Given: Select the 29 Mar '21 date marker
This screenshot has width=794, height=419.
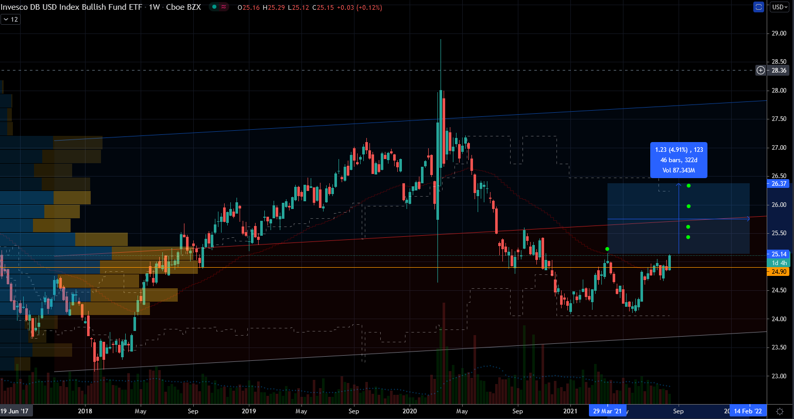Looking at the screenshot, I should (x=607, y=411).
